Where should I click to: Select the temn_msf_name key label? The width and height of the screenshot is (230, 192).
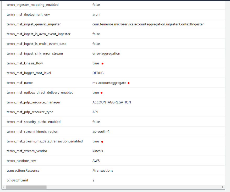pos(20,83)
